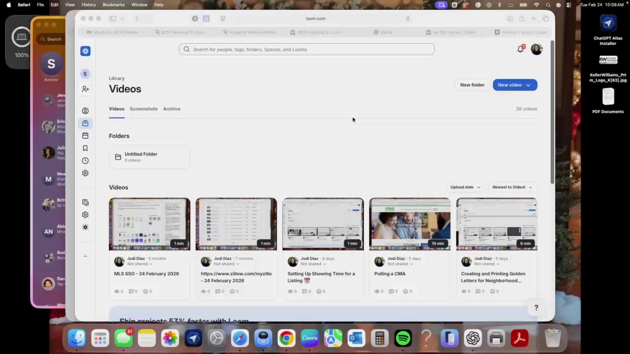Open the S workspace icon in Slack window
Viewport: 630px width, 354px height.
[x=51, y=63]
